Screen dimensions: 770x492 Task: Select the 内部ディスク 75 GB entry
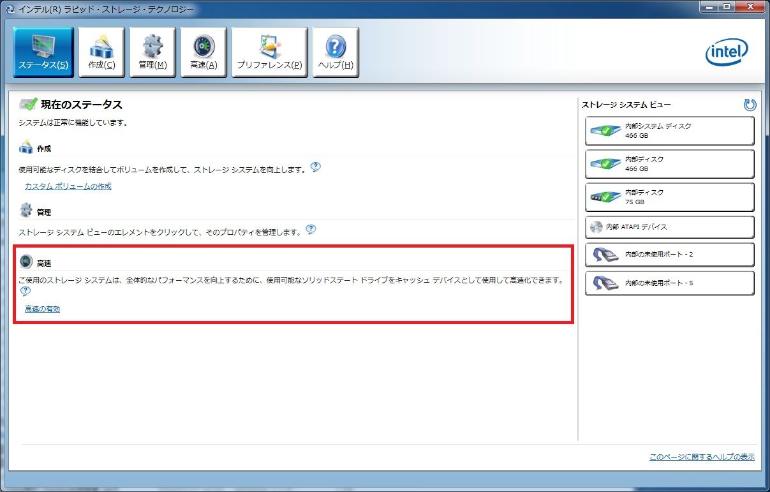click(x=669, y=197)
